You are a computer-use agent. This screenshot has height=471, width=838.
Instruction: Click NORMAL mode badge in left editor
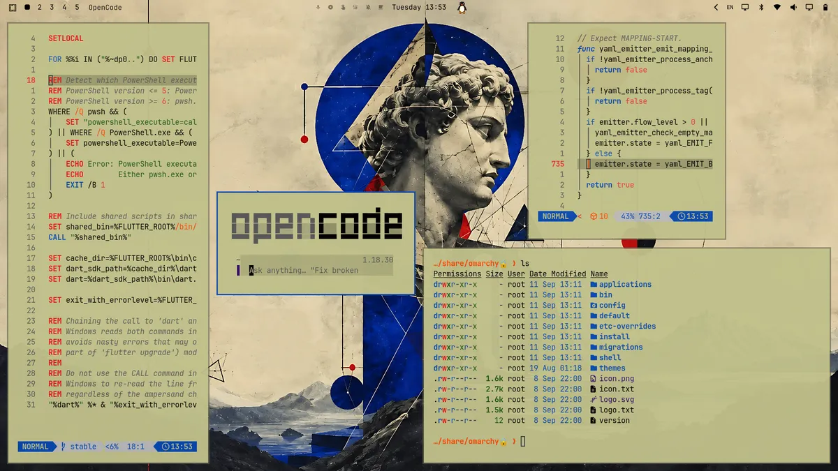(x=36, y=447)
